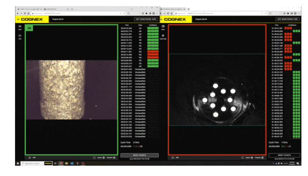
Task: Toggle the Inputs indicator under the left image
Action: point(104,158)
